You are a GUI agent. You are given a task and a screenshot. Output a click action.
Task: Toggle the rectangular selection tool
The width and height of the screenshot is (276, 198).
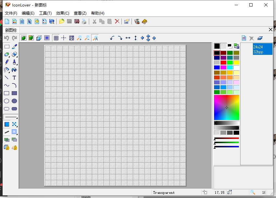(x=7, y=47)
